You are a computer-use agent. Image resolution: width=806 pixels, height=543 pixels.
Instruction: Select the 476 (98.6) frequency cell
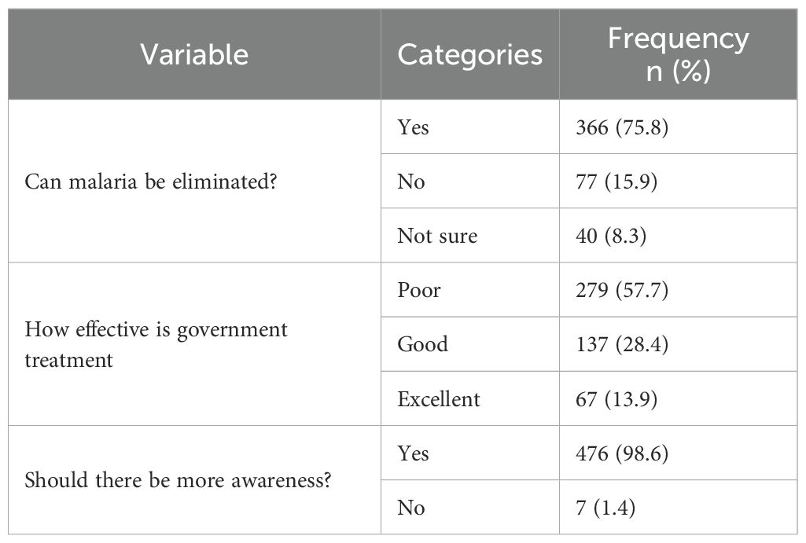[x=622, y=453]
